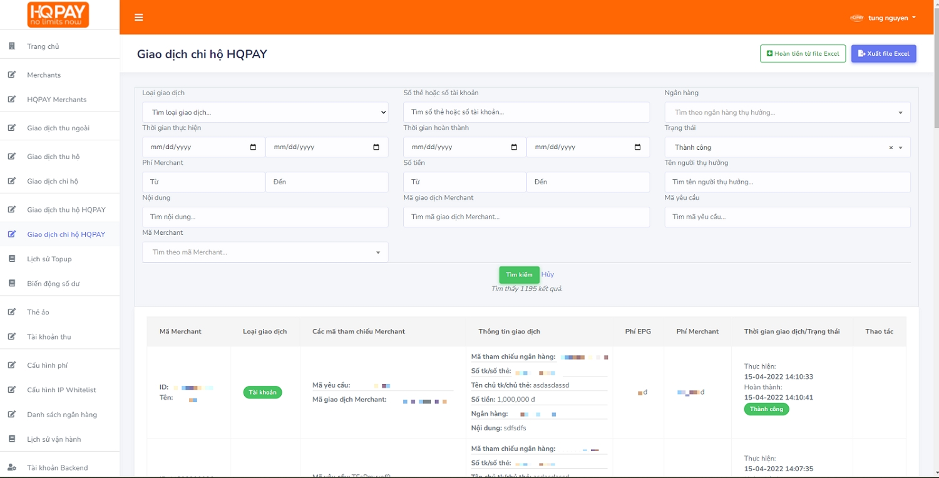Viewport: 939px width, 478px height.
Task: Toggle the hamburger sidebar menu icon
Action: pos(139,18)
